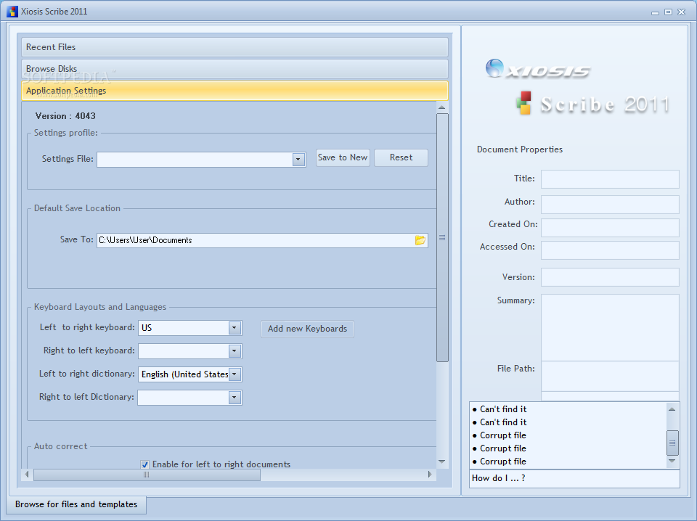The image size is (697, 521).
Task: Maximize the Xiosis Scribe window
Action: tap(668, 12)
